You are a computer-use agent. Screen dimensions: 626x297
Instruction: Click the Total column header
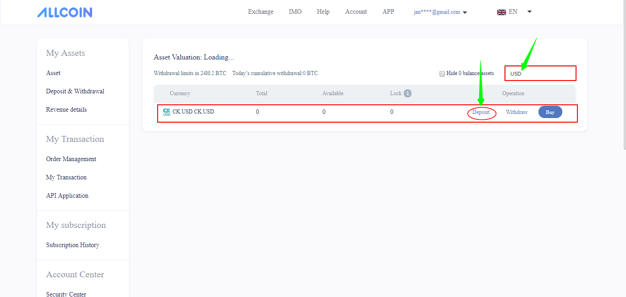point(262,93)
